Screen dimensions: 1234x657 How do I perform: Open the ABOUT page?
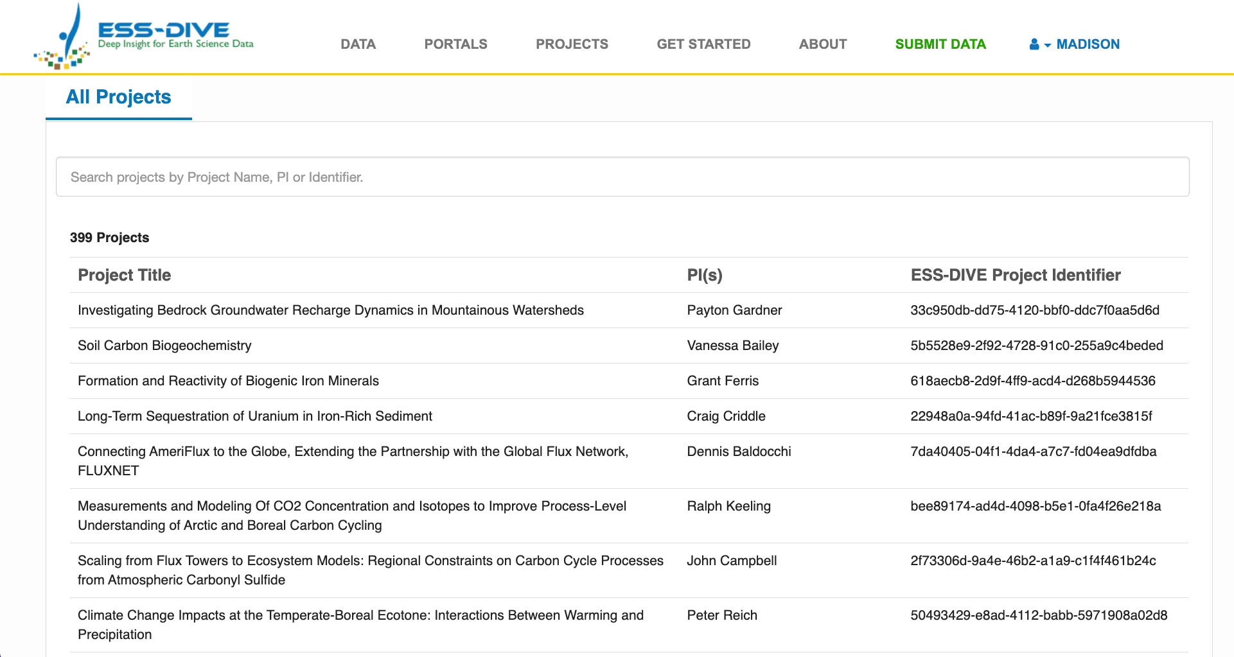pyautogui.click(x=822, y=44)
